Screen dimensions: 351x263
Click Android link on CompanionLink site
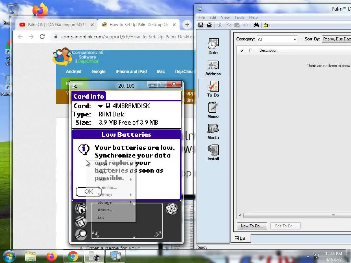coord(74,72)
